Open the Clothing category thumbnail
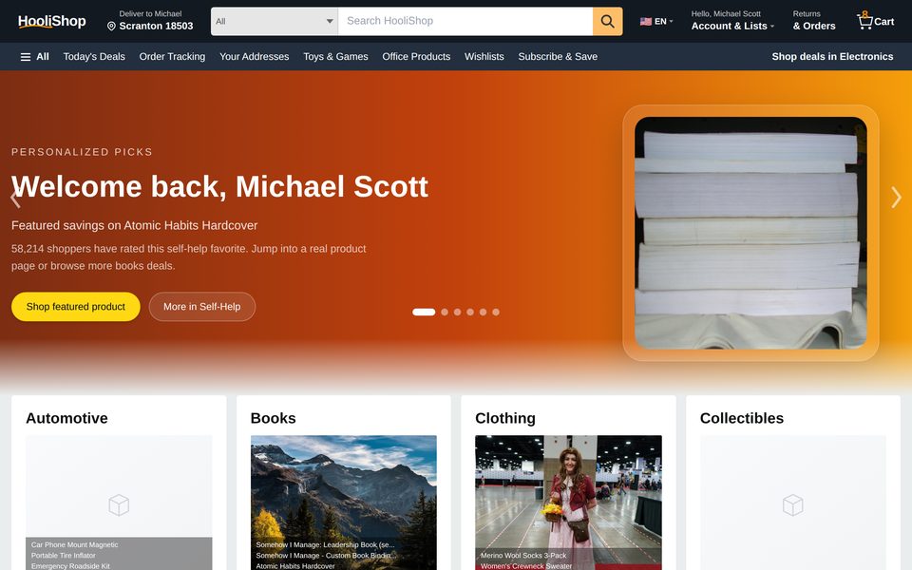912x570 pixels. (x=568, y=503)
